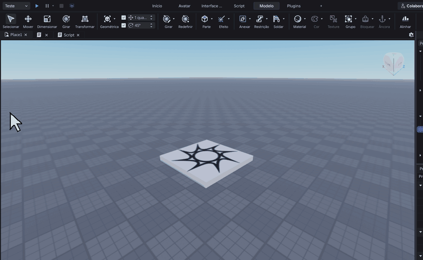Switch to the Script ribbon tab
The height and width of the screenshot is (260, 423).
point(239,6)
